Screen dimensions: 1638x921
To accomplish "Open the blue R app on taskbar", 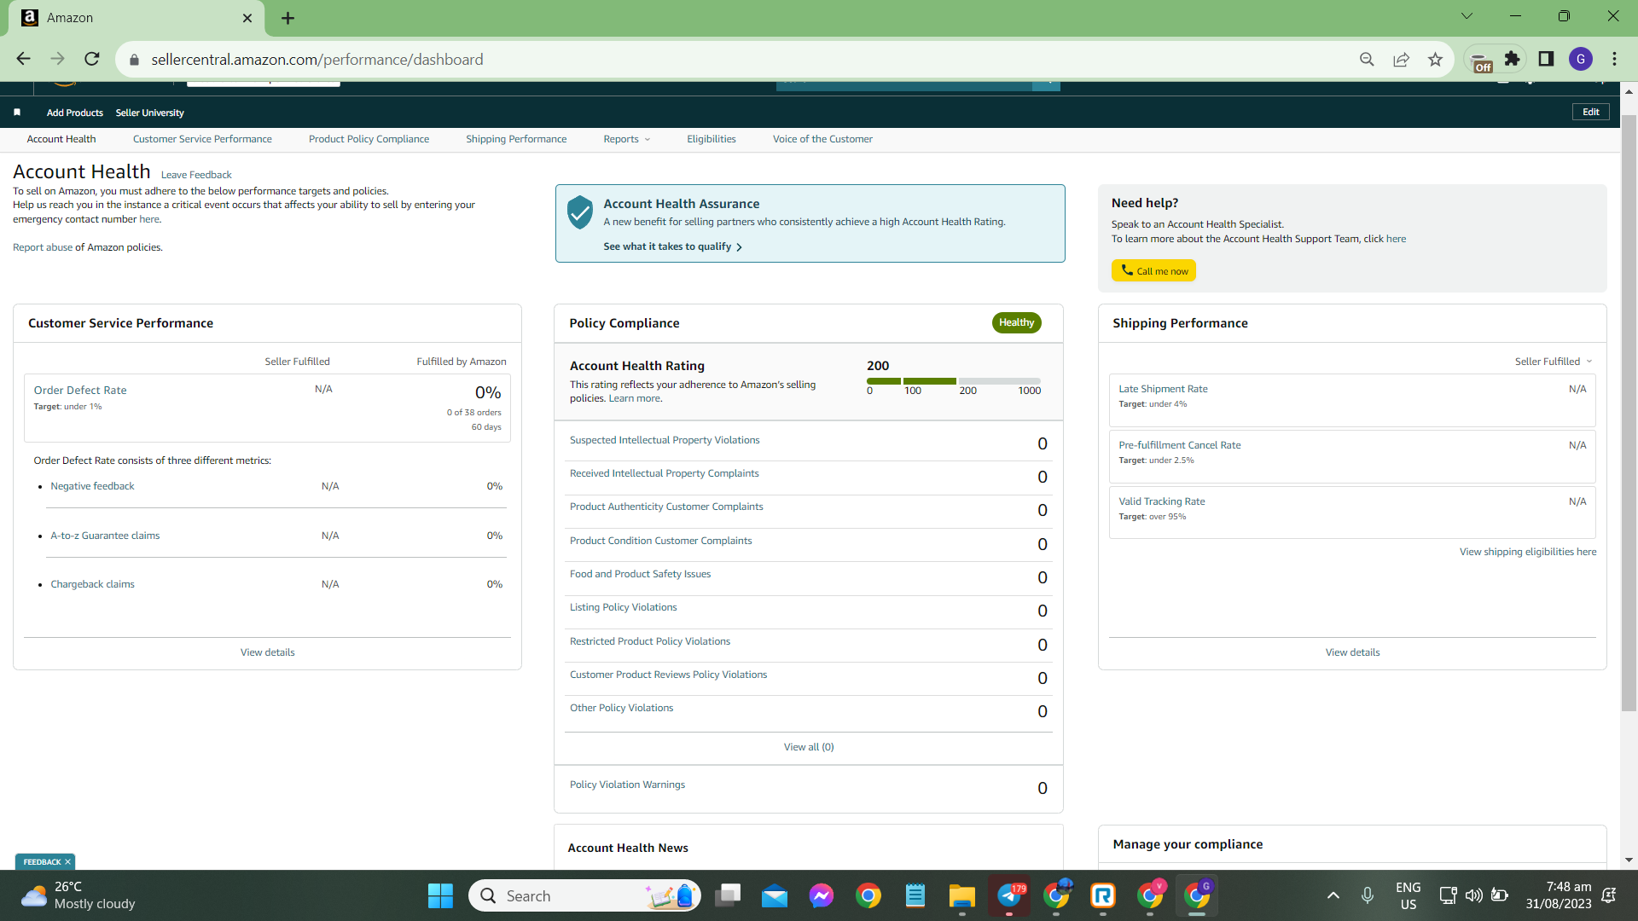I will coord(1103,896).
